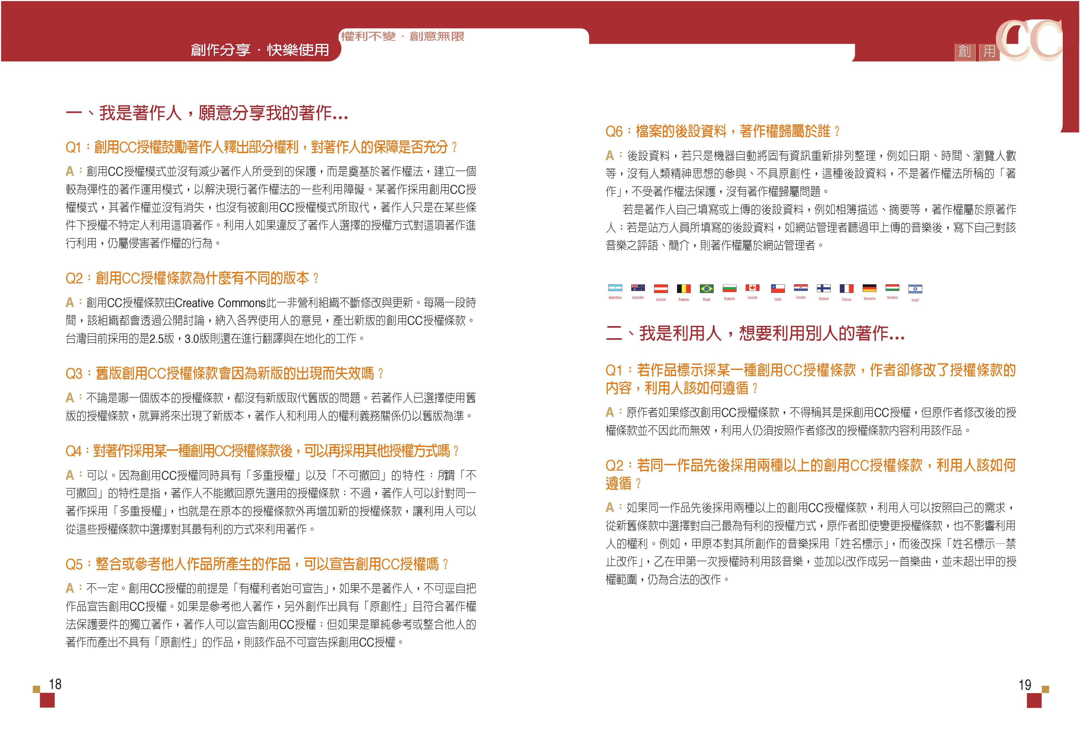The width and height of the screenshot is (1080, 731).
Task: Select the 權利不變．創意無限 header tab
Action: (402, 36)
